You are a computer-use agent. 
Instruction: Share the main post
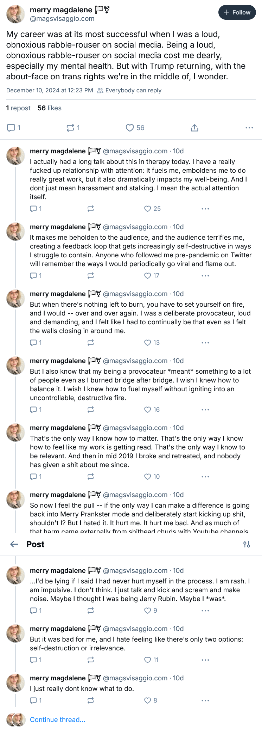point(194,128)
